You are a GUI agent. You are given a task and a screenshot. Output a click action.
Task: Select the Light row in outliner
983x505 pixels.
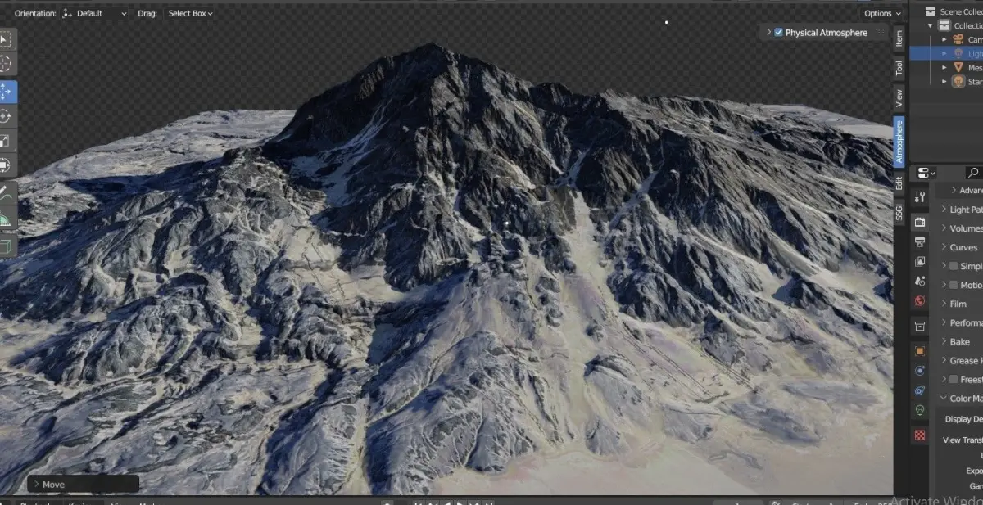[x=946, y=53]
